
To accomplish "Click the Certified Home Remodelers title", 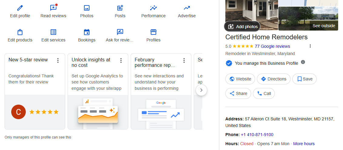I will pyautogui.click(x=267, y=37).
